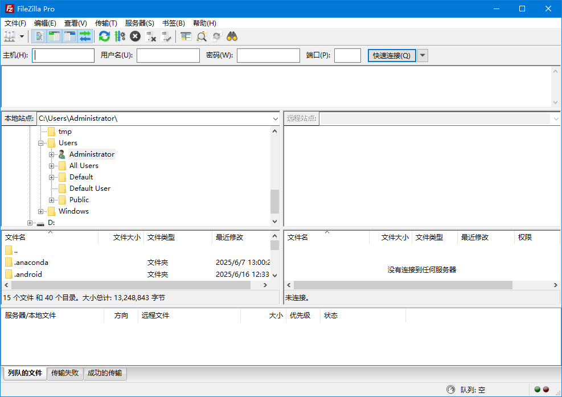The width and height of the screenshot is (562, 397).
Task: Focus the 用户名(U) username field
Action: point(168,56)
